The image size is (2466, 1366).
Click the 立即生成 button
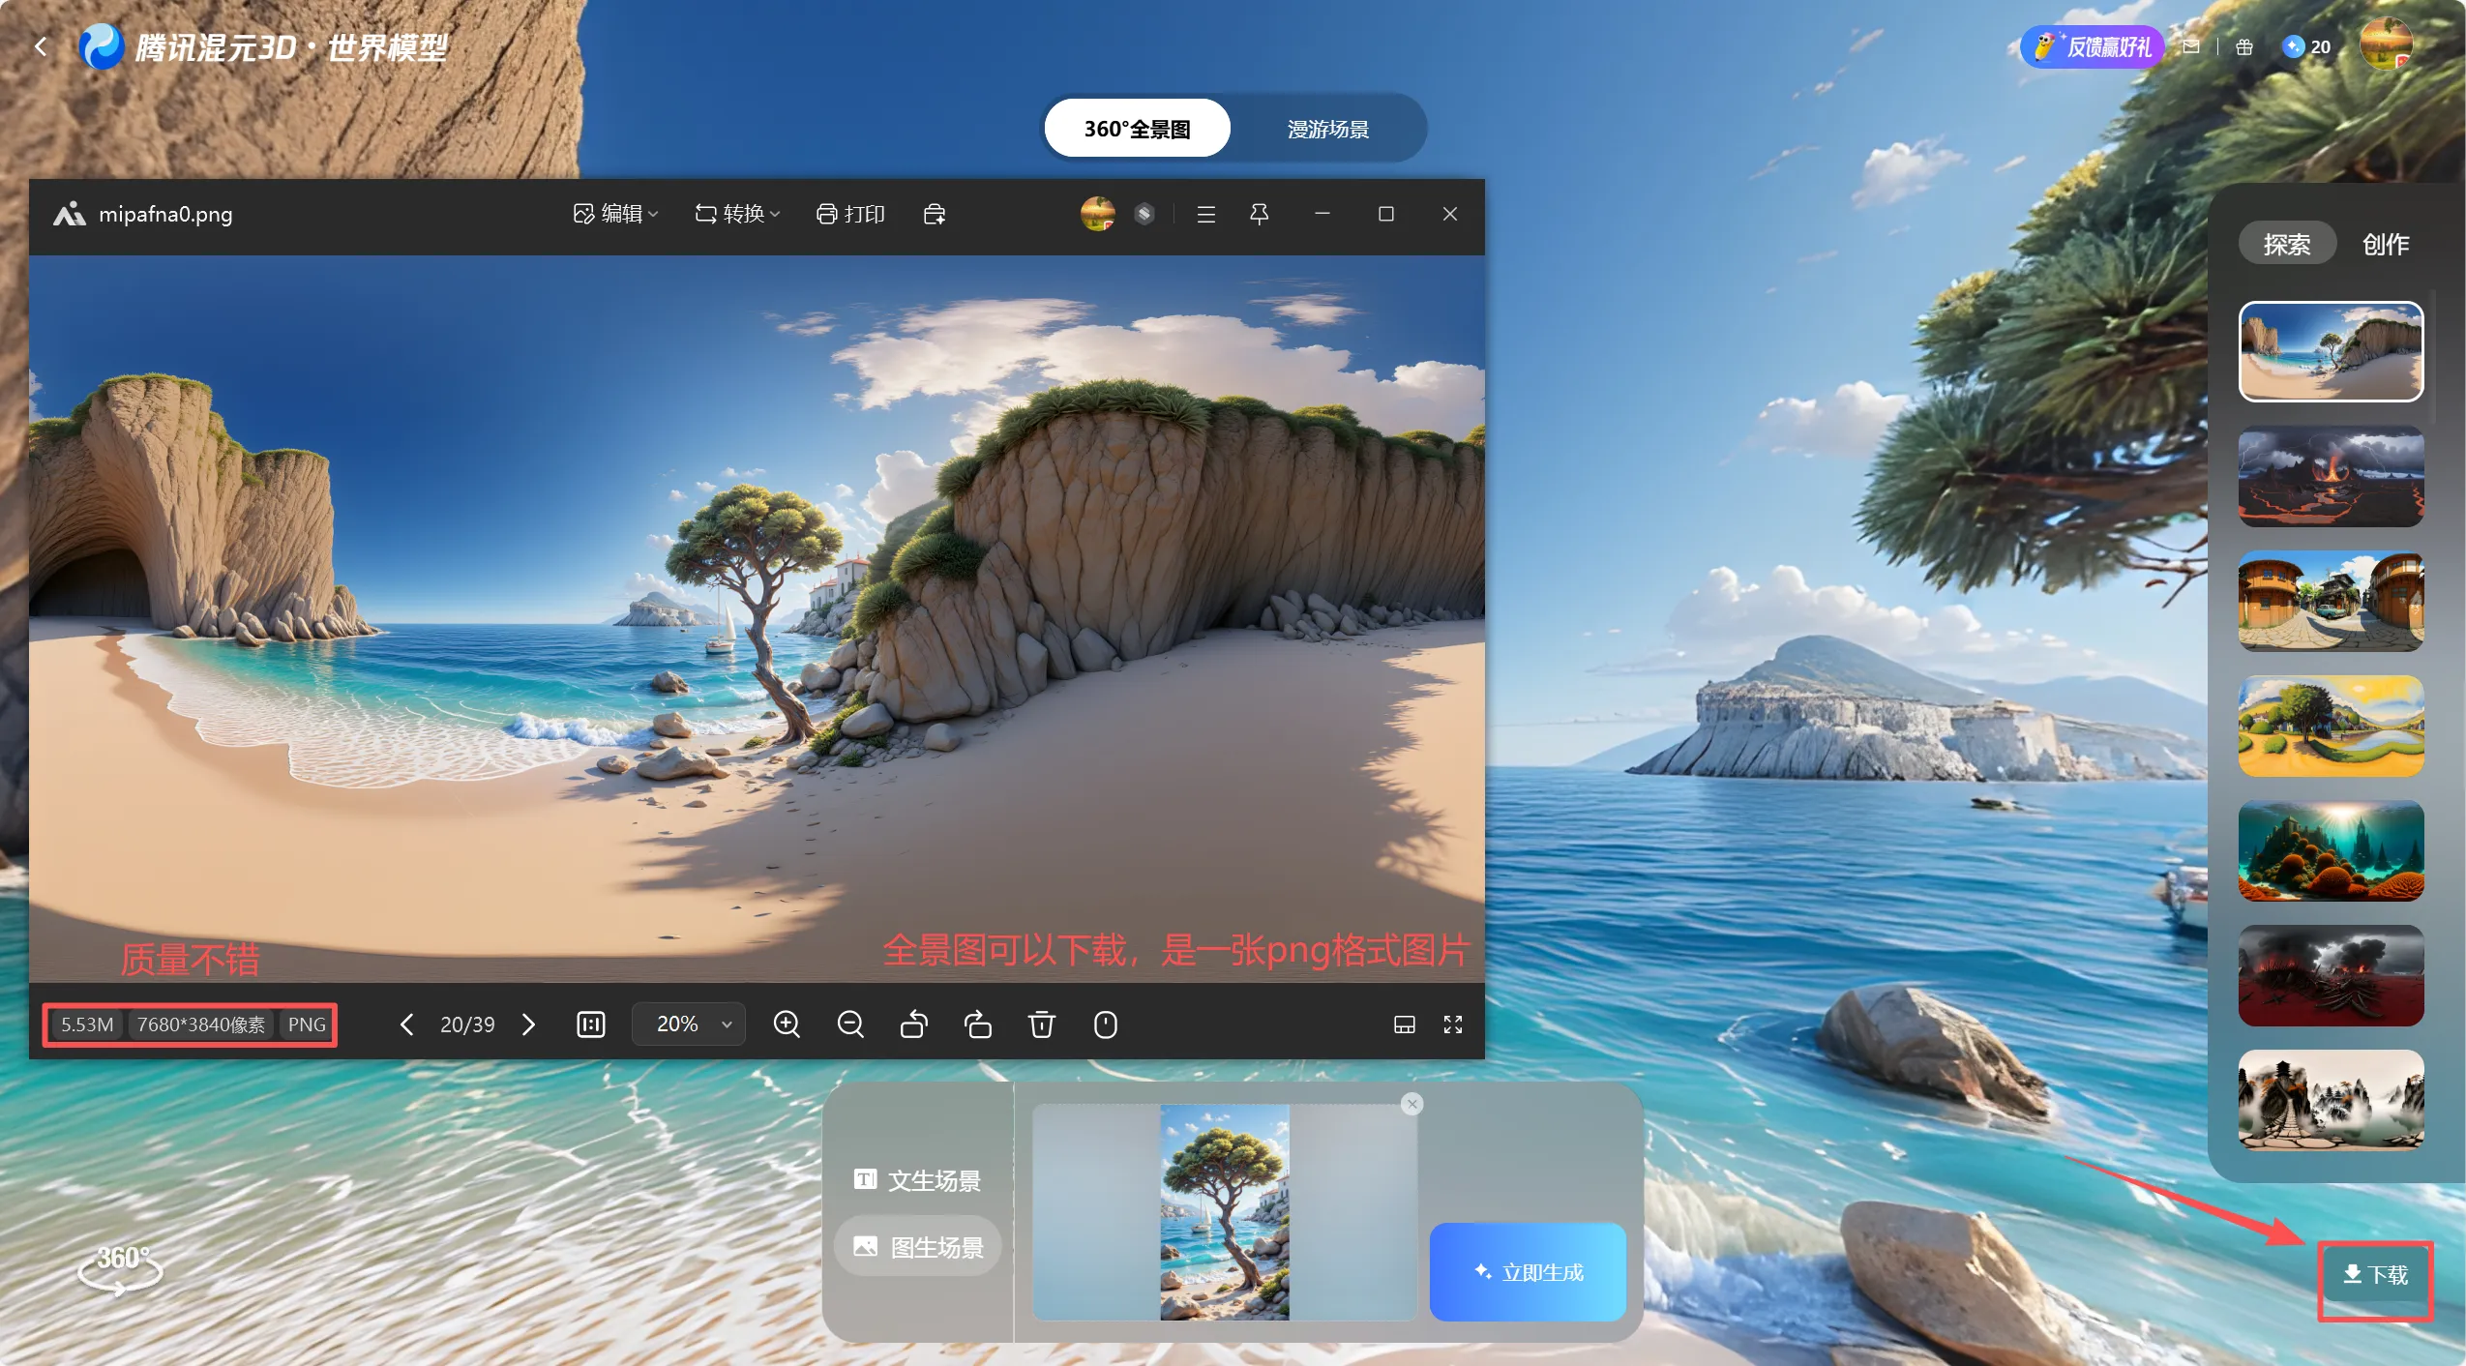1528,1271
